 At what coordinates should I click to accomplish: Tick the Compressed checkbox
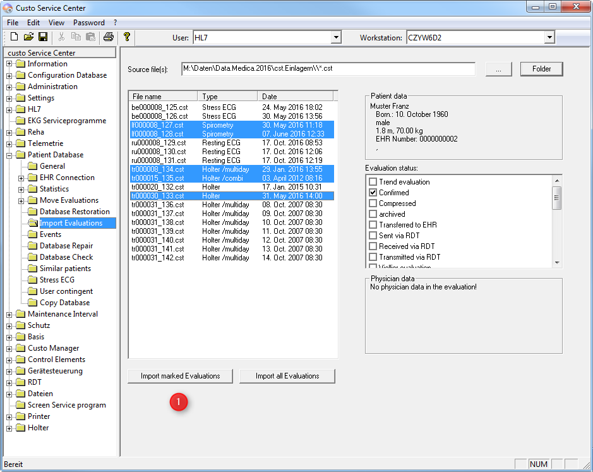coord(373,203)
